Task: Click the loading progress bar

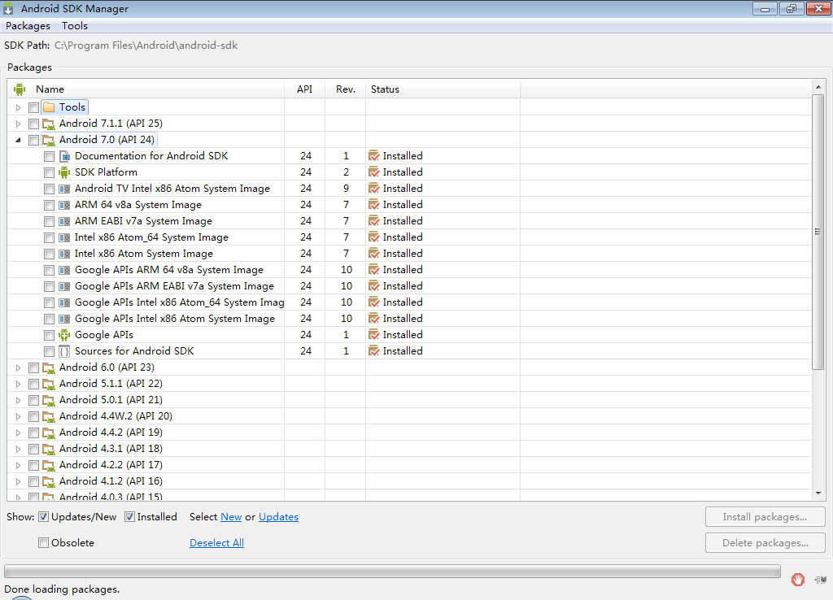Action: tap(392, 572)
